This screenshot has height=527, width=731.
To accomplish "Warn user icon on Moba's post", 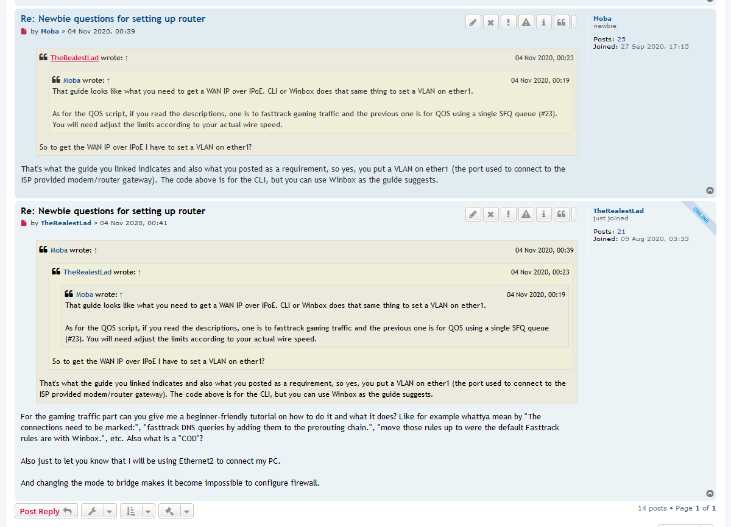I will pos(526,23).
